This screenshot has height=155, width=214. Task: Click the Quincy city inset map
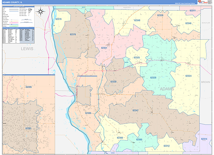(29, 114)
